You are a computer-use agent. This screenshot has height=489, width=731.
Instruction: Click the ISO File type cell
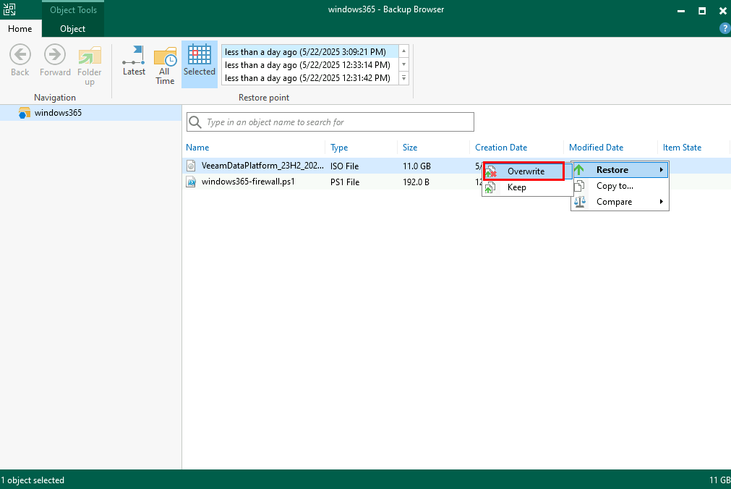pyautogui.click(x=344, y=166)
